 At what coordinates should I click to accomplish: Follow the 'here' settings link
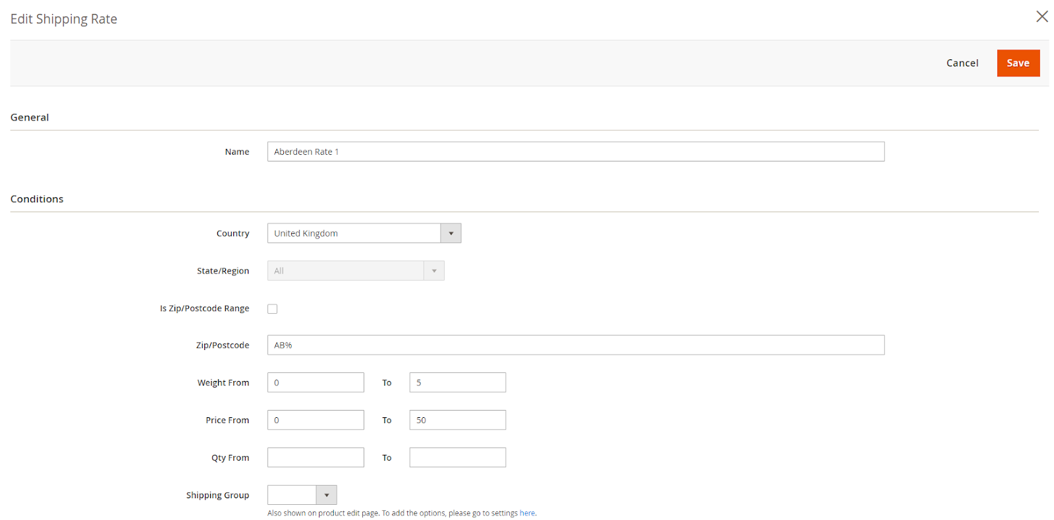point(527,513)
